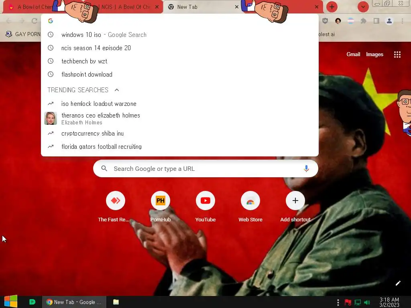Focus the 'Search Google or type a URL' box

coord(205,169)
